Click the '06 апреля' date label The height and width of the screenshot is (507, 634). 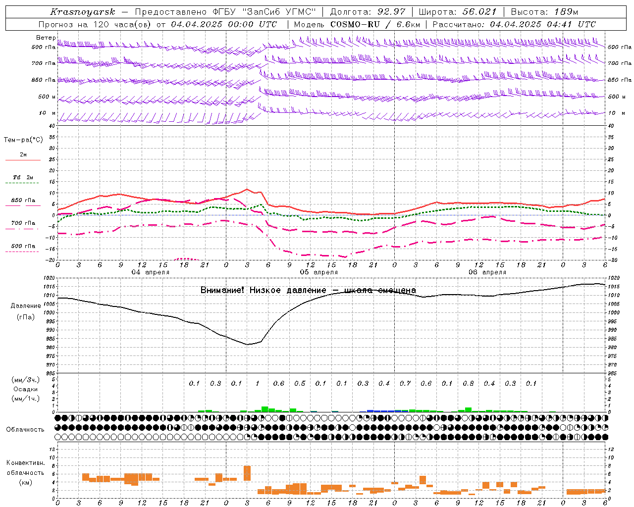(x=487, y=272)
